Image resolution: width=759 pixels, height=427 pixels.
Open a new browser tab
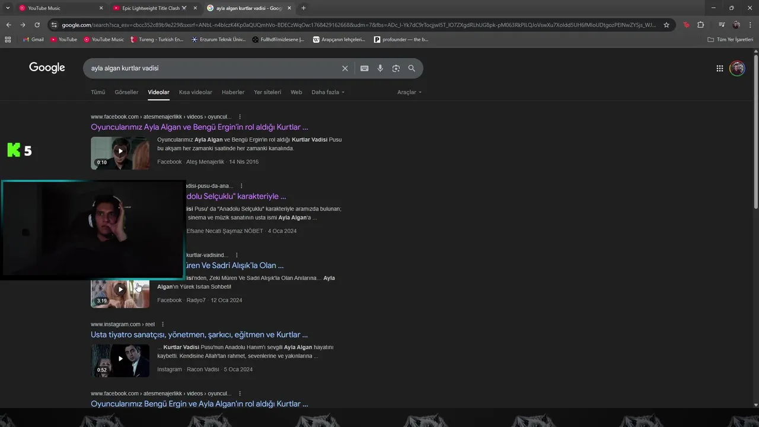pos(304,8)
